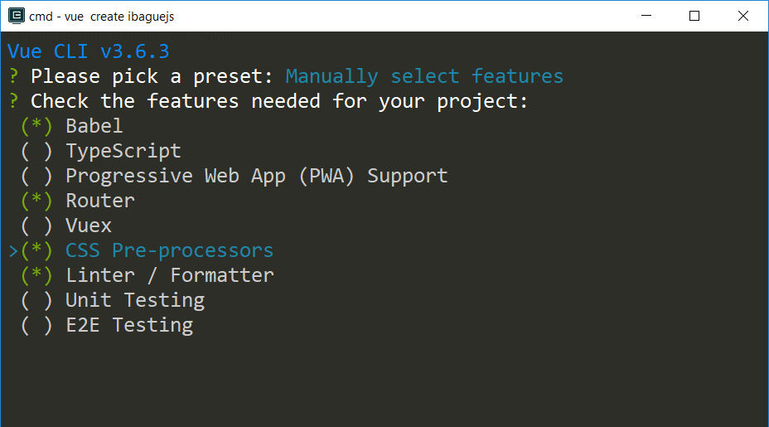
Task: Minimize the cmd window
Action: [646, 16]
